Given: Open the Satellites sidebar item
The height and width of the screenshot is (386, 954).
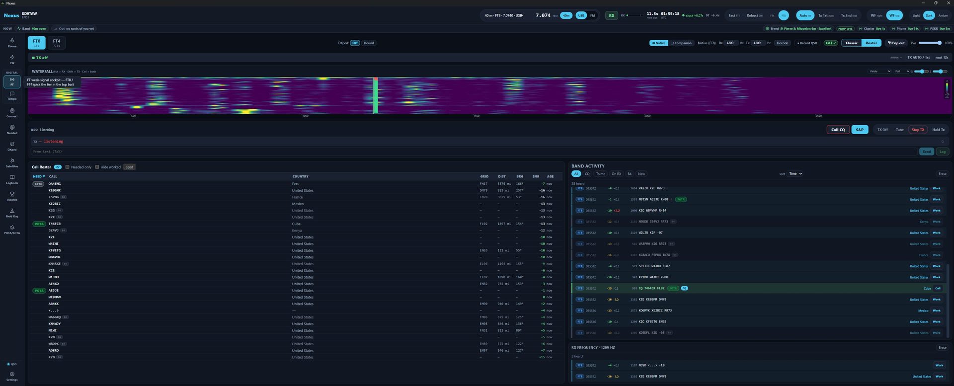Looking at the screenshot, I should click(x=12, y=163).
